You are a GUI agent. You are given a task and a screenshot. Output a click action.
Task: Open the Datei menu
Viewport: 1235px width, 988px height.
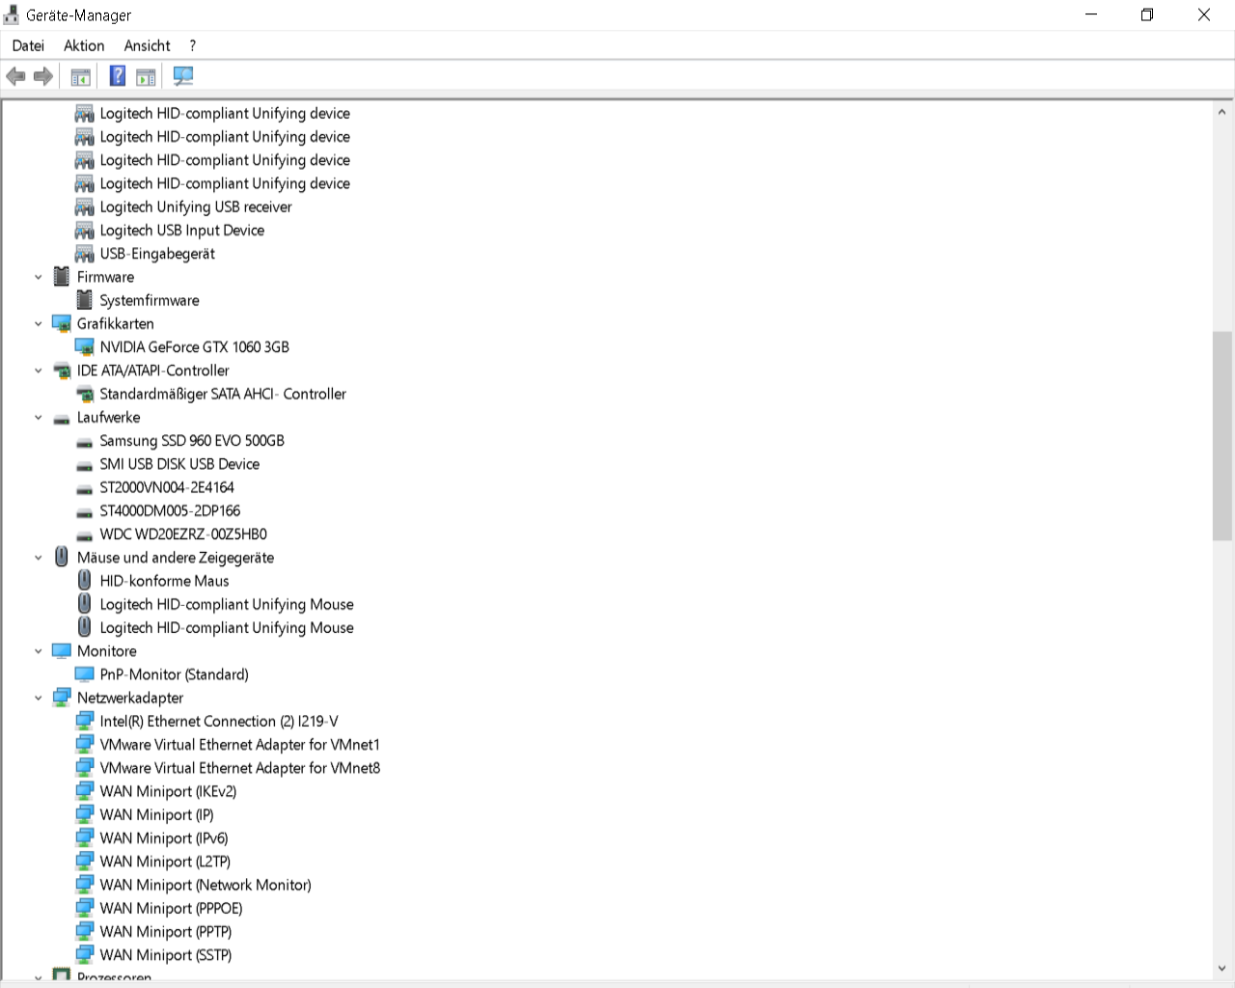pyautogui.click(x=28, y=45)
